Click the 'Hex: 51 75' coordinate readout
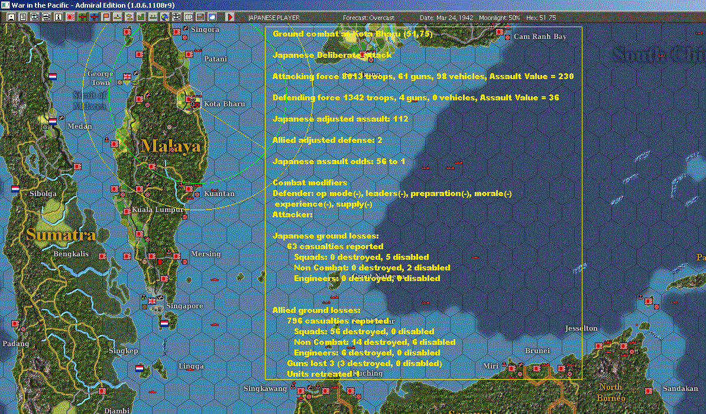 (541, 18)
